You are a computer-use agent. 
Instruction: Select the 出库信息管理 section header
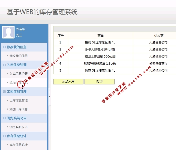pyautogui.click(x=24, y=92)
